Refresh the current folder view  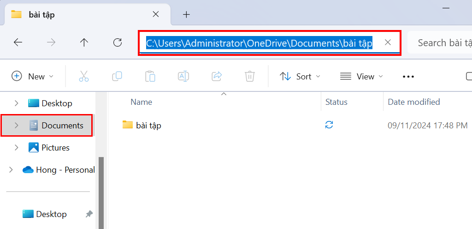tap(118, 42)
